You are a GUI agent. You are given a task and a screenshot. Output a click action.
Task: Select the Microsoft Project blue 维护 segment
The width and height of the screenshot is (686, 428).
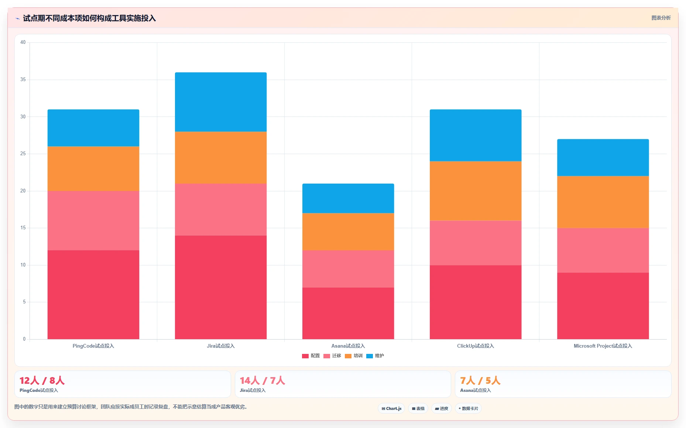603,157
